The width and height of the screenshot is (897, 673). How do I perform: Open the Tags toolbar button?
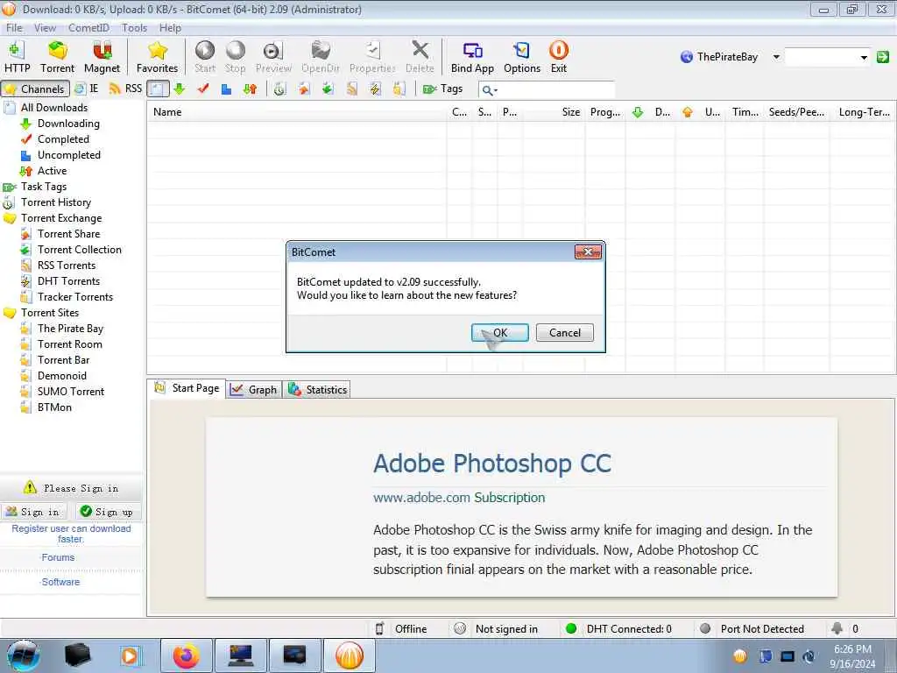[x=442, y=89]
